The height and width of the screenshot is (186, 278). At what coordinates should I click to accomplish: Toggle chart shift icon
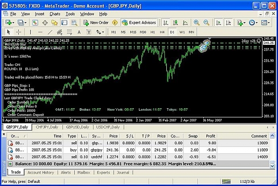click(x=228, y=23)
